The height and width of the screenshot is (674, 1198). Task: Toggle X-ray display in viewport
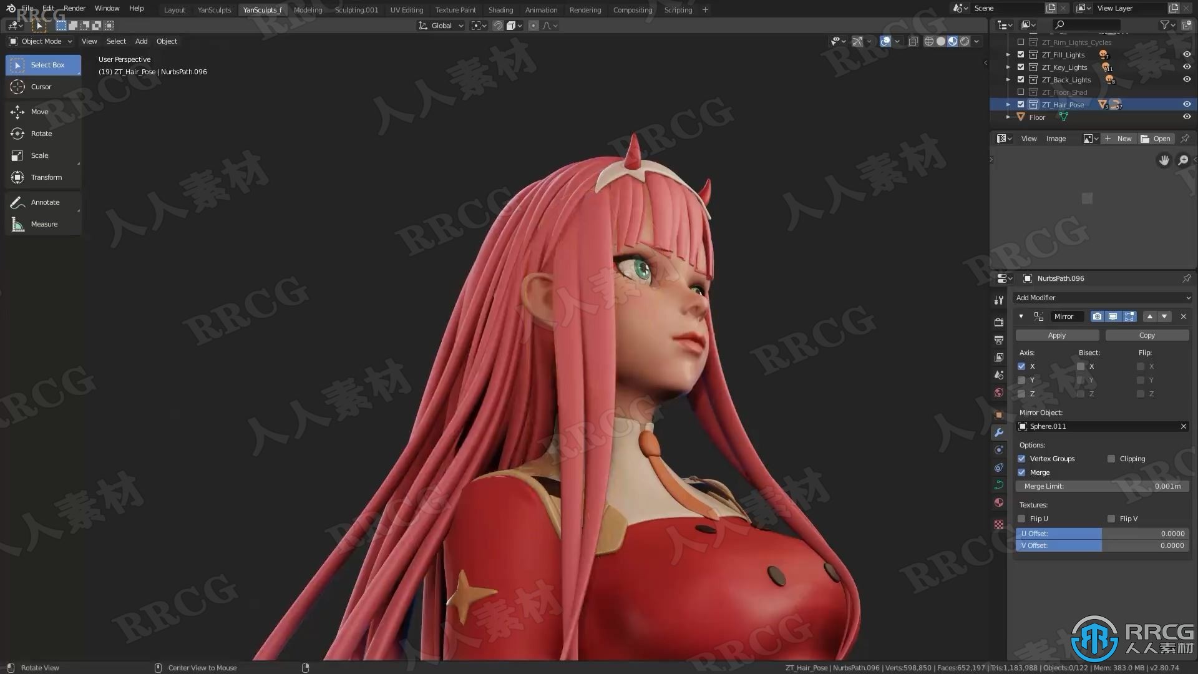point(913,41)
